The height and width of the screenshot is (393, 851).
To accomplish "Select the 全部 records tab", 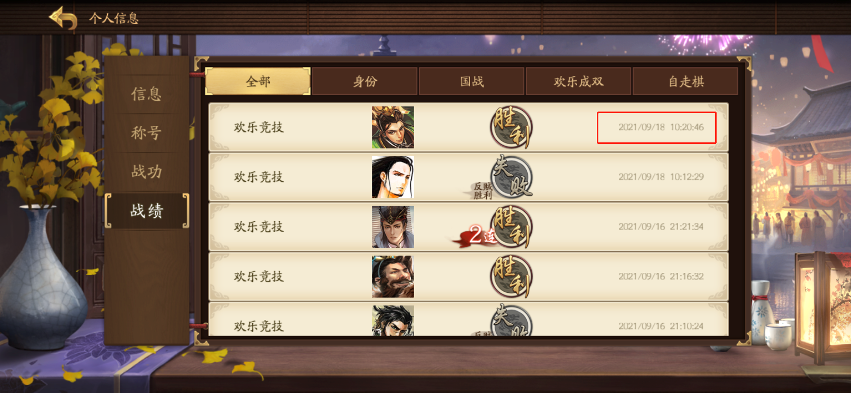I will pos(258,81).
